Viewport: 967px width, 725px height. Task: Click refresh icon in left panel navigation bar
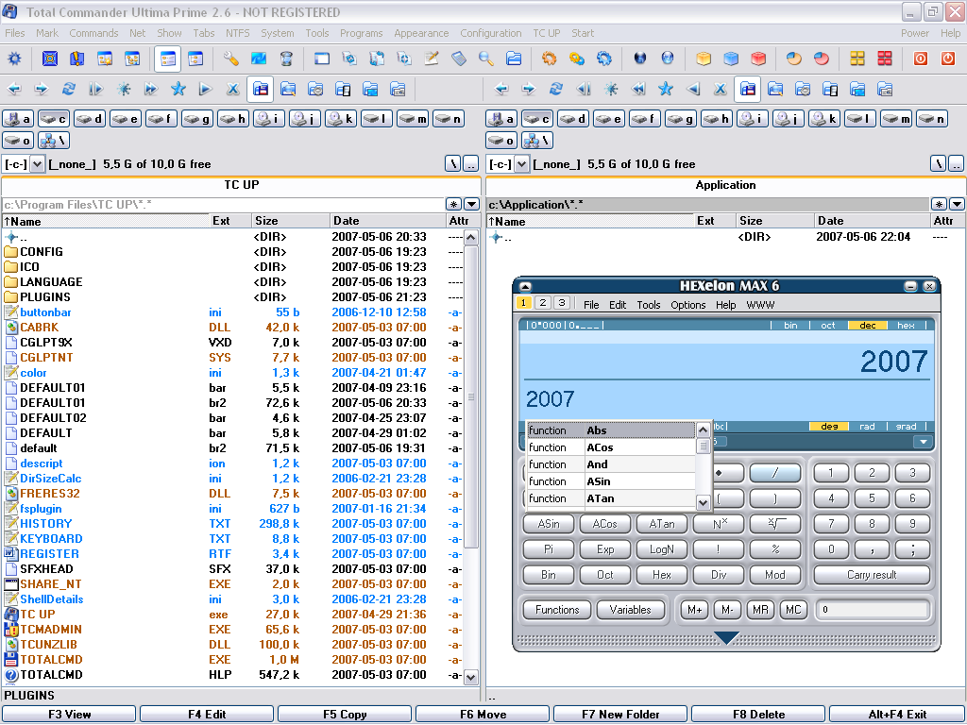(x=68, y=90)
